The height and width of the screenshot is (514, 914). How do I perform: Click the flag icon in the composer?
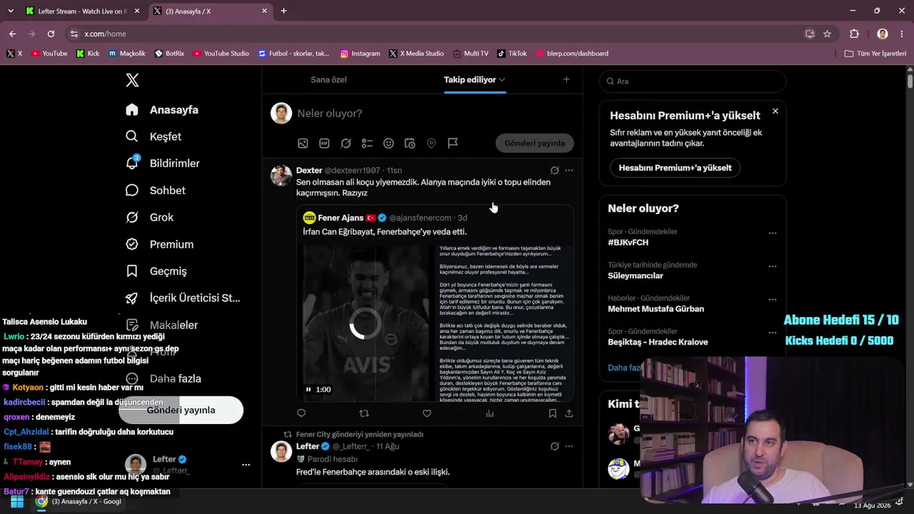click(x=453, y=143)
